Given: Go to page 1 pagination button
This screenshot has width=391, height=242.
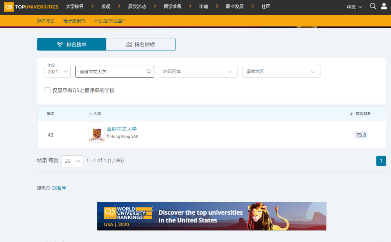Looking at the screenshot, I should point(381,161).
